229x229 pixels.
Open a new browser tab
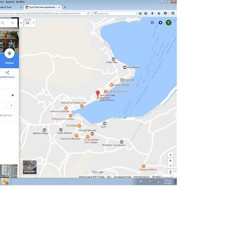(x=65, y=7)
